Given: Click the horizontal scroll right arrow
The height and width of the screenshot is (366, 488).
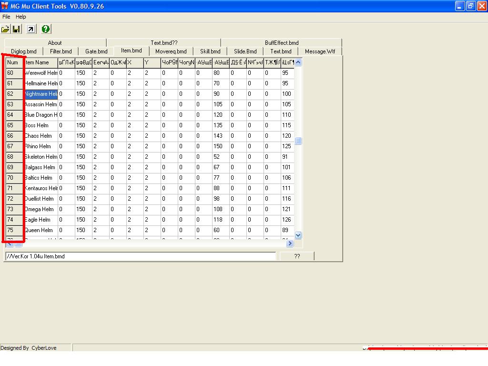Looking at the screenshot, I should 290,244.
